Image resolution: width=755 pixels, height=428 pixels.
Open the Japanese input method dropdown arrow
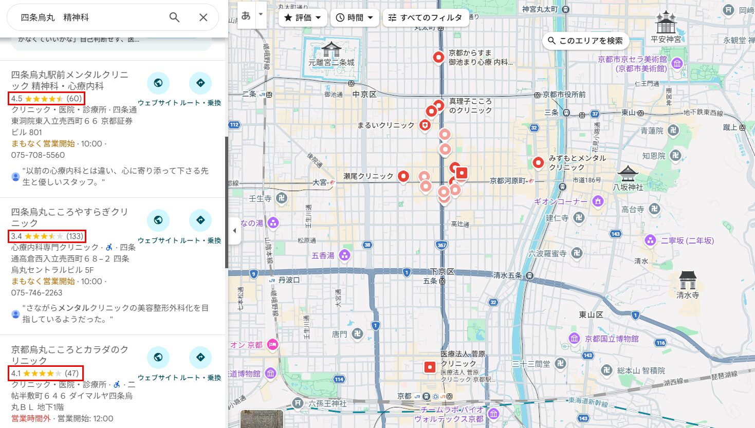261,14
